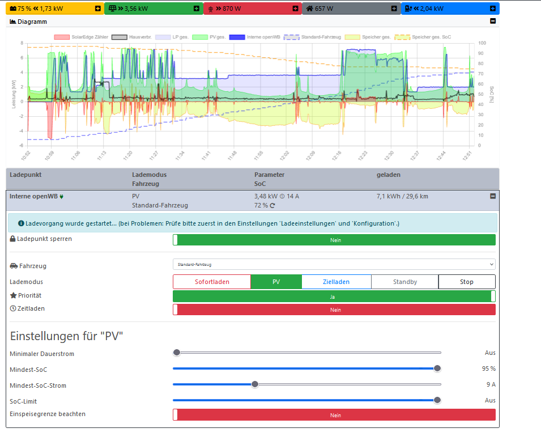The width and height of the screenshot is (541, 445).
Task: Toggle Standard-Fahrzeug legend entry
Action: coord(312,37)
